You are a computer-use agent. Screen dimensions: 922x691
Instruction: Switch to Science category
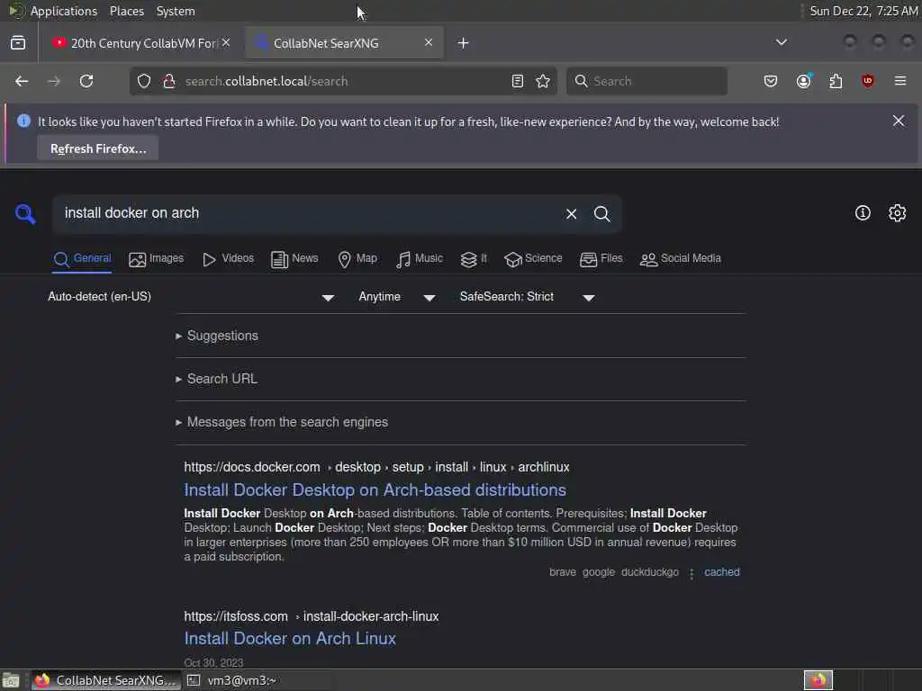533,258
